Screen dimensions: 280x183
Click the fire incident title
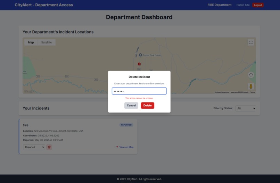(x=26, y=125)
